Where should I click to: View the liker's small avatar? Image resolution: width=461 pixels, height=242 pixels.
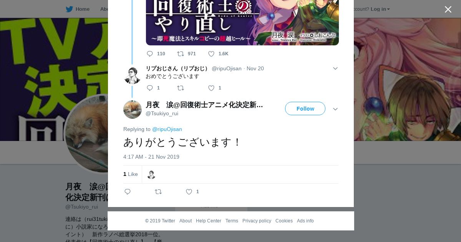tap(151, 174)
